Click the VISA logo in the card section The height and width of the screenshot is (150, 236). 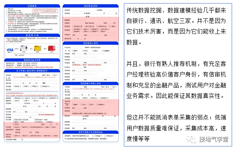click(10, 50)
